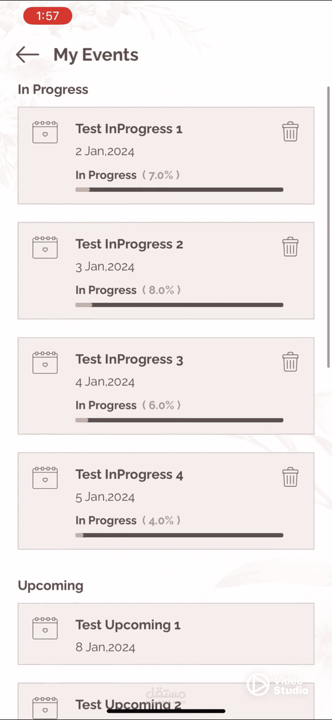Click the 8.0% progress bar
332x720 pixels.
pos(179,305)
